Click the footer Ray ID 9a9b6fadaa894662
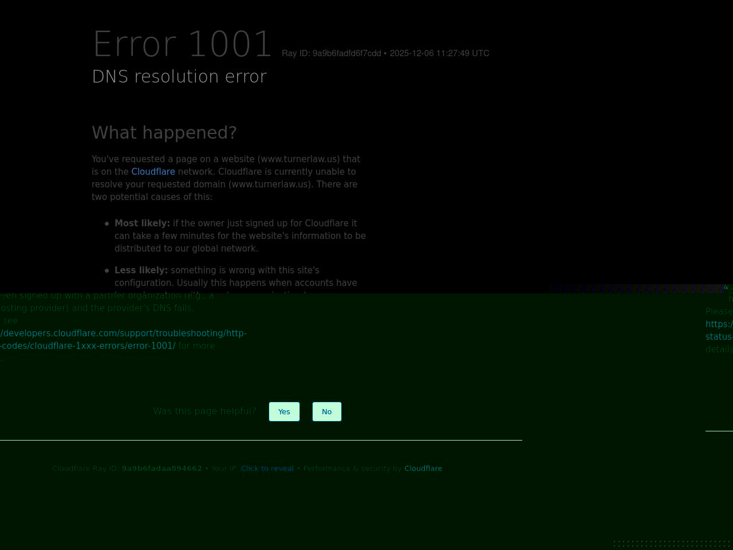 click(161, 469)
